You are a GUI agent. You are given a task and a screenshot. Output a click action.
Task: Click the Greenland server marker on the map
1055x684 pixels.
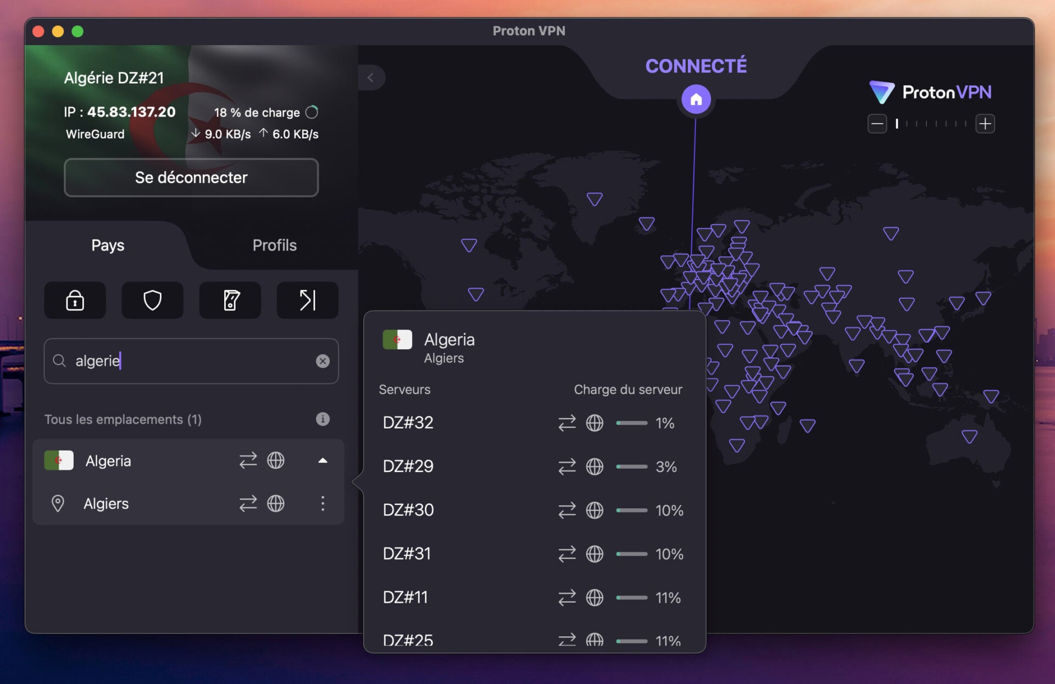(595, 199)
